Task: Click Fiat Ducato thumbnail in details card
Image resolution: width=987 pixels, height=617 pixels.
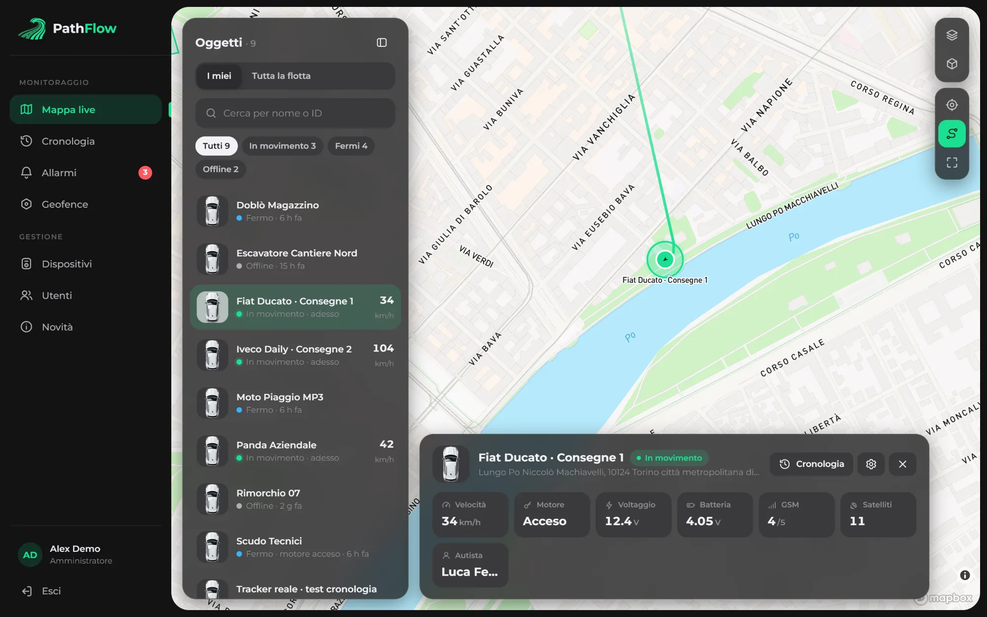Action: (x=451, y=464)
